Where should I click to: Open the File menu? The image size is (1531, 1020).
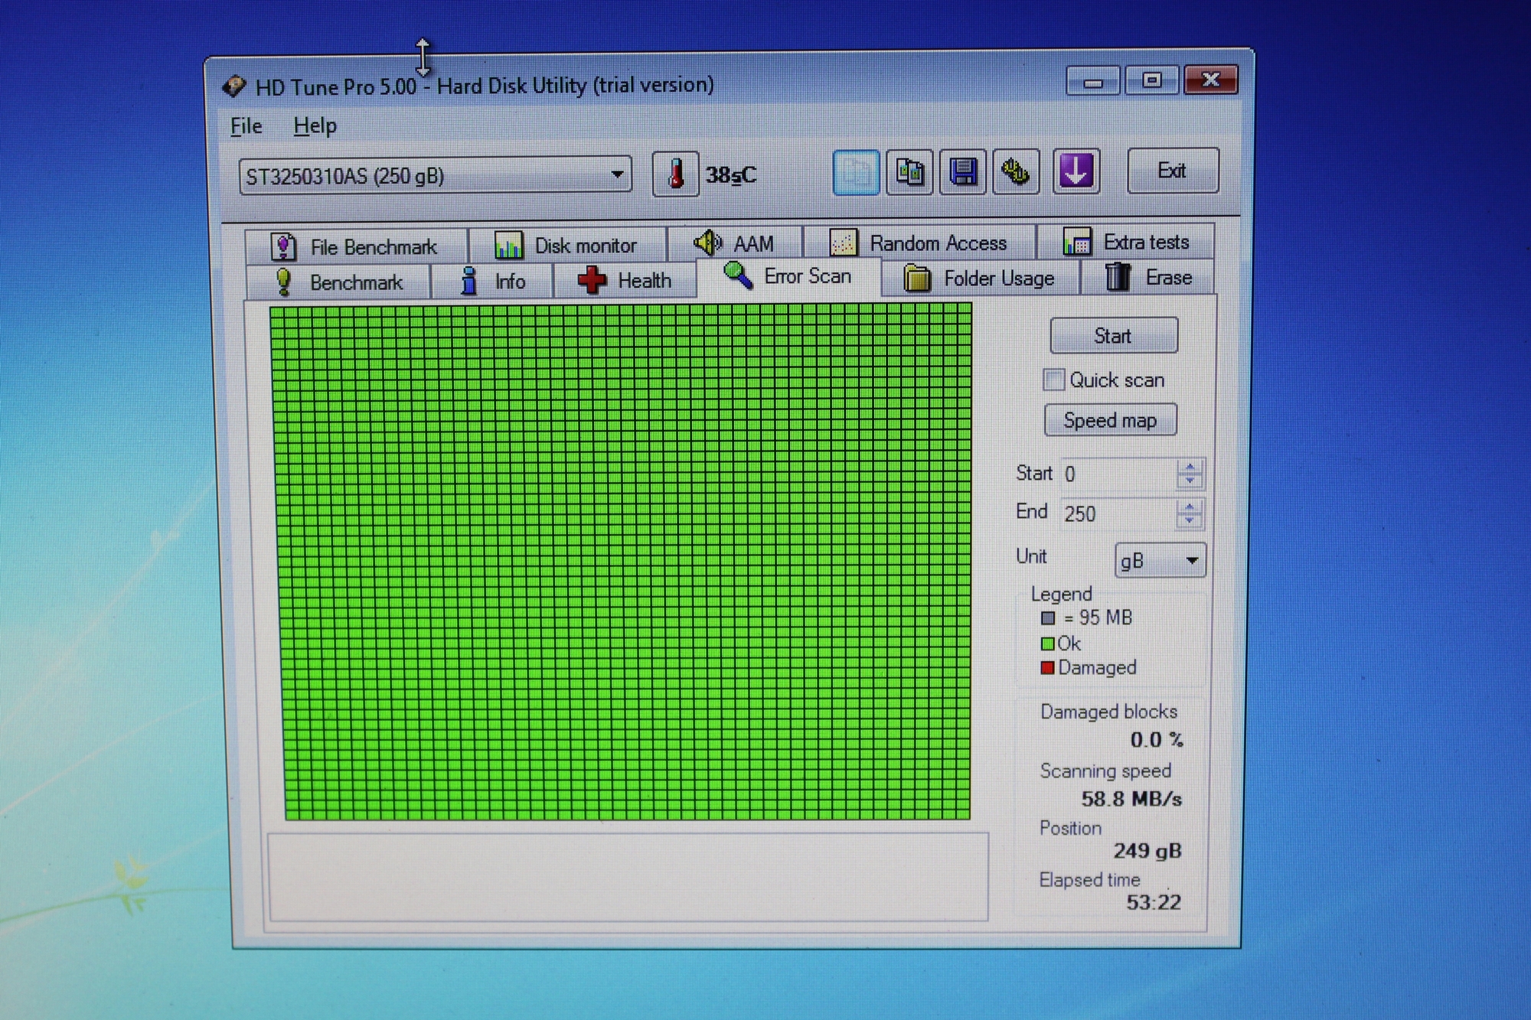[x=246, y=126]
